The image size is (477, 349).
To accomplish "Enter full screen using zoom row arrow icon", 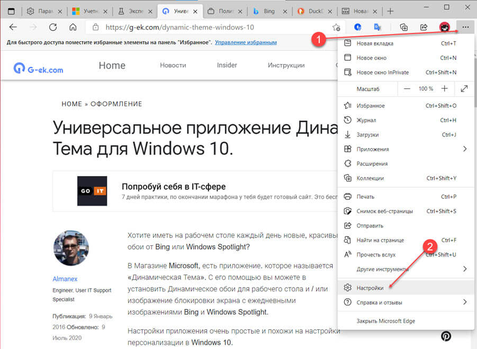I will click(x=464, y=89).
